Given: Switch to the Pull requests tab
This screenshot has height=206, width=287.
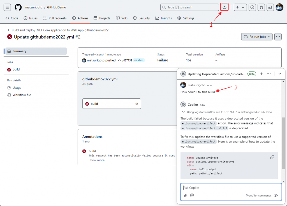Looking at the screenshot, I should [x=55, y=18].
